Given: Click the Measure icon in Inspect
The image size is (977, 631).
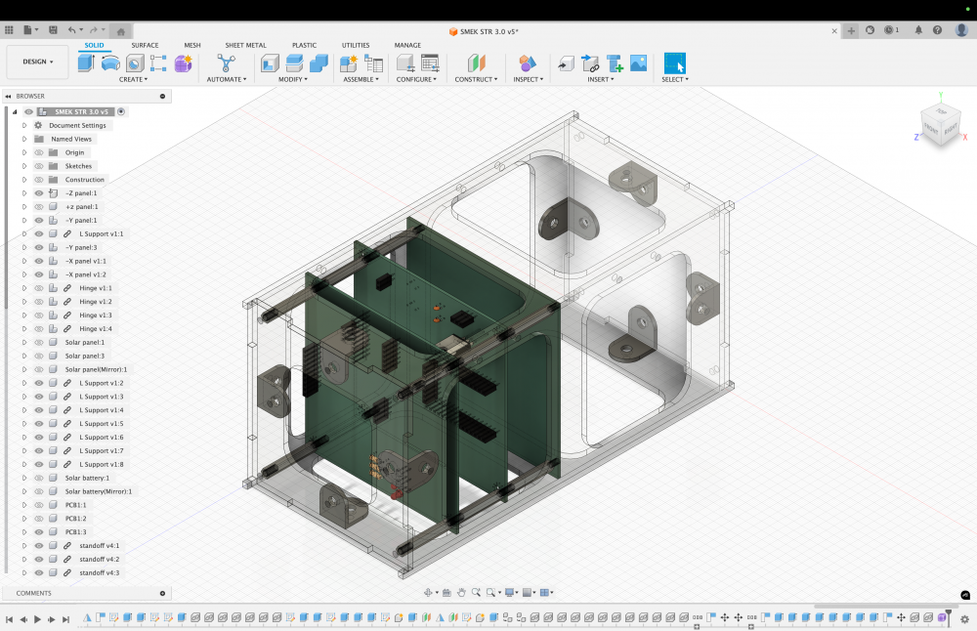Looking at the screenshot, I should point(527,63).
